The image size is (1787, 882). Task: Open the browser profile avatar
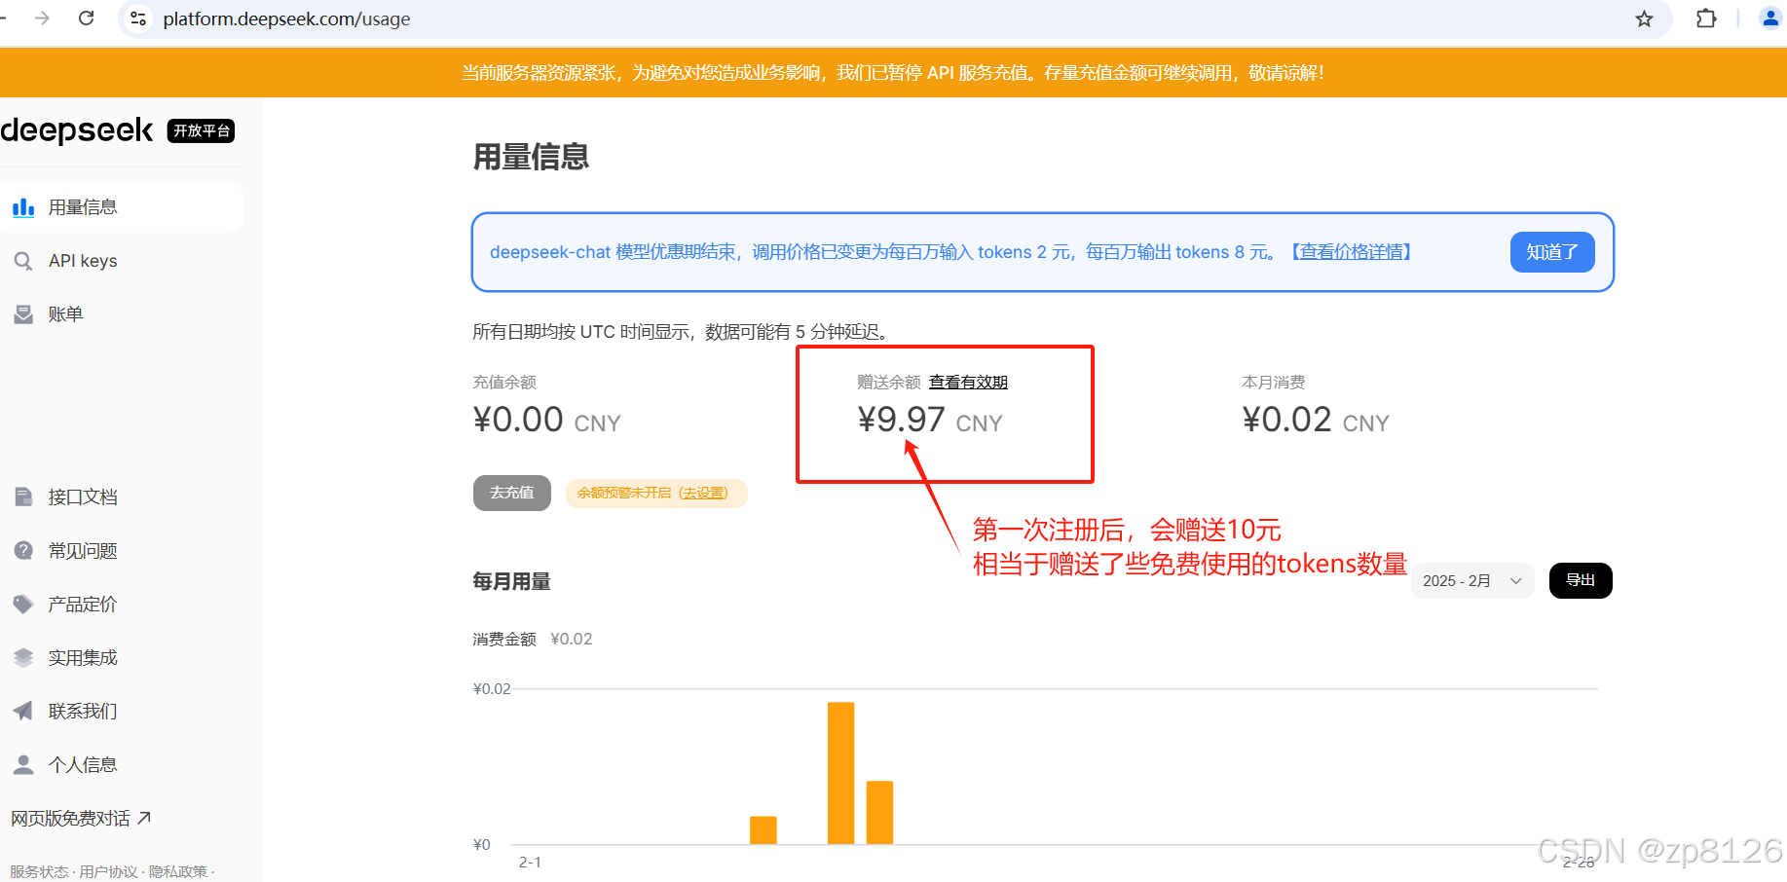pos(1770,18)
